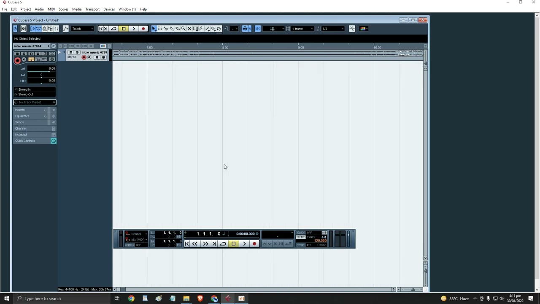Click toolbar Stop button

[x=124, y=29]
